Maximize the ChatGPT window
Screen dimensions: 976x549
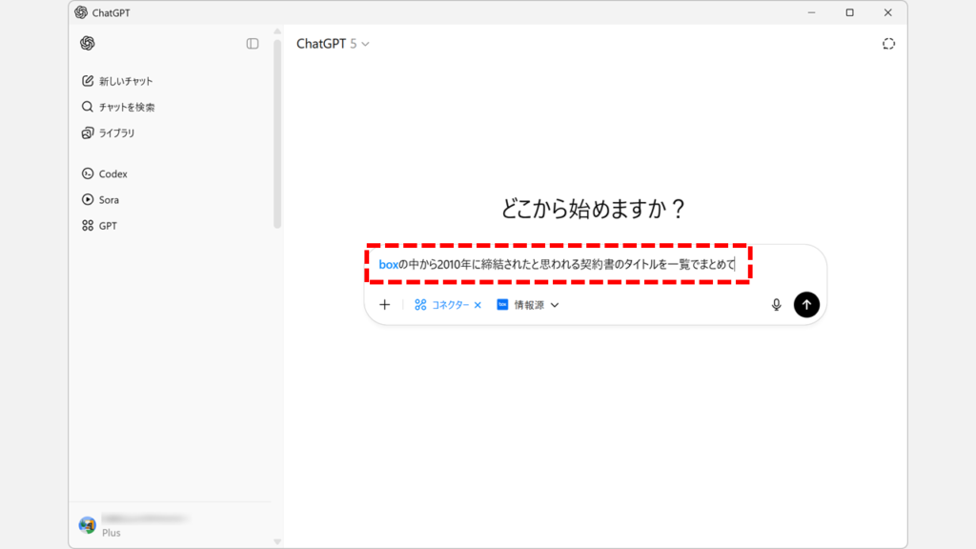pyautogui.click(x=849, y=12)
